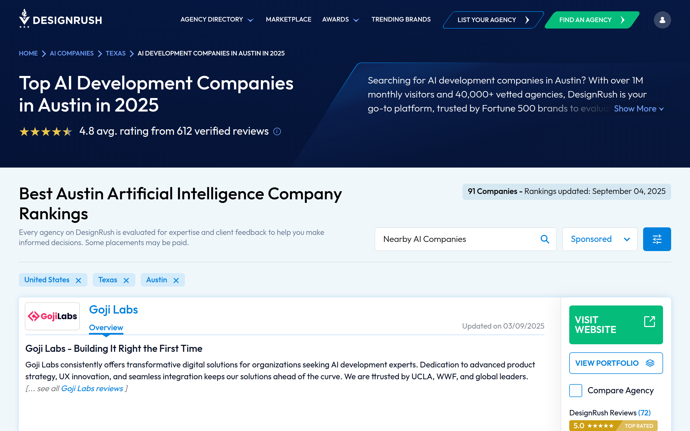This screenshot has width=690, height=431.
Task: Click Visit Website button
Action: 616,325
